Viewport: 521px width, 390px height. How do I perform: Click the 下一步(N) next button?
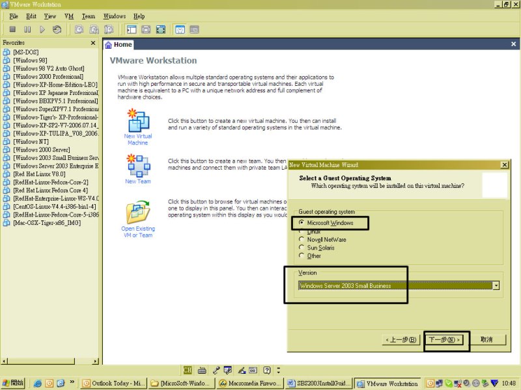click(444, 339)
